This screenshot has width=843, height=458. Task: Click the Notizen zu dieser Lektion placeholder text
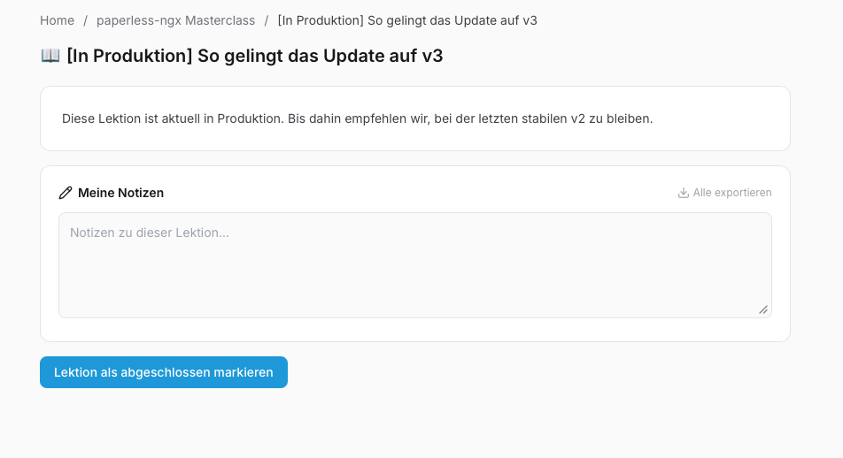coord(150,233)
